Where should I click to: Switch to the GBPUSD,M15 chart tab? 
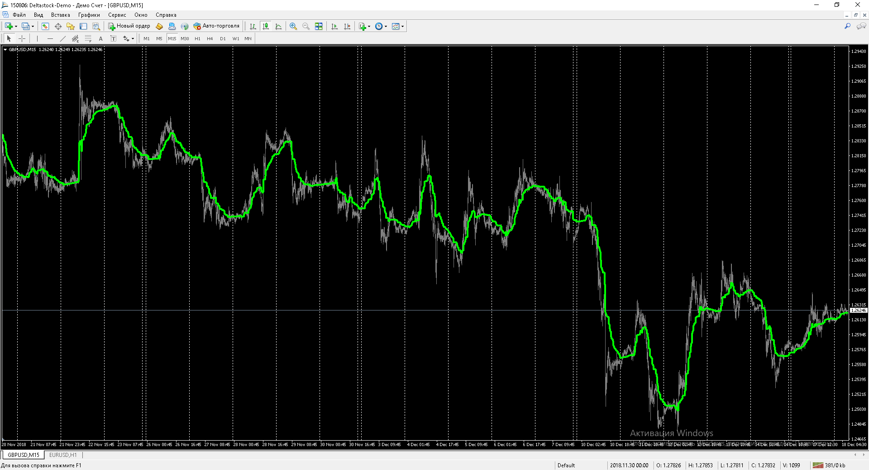tap(24, 455)
